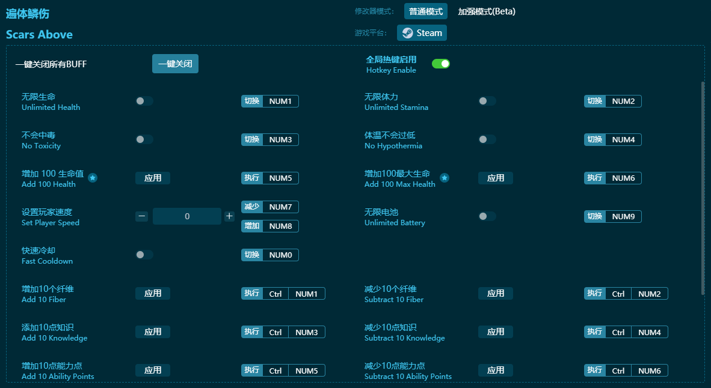Click the 一键关闭所有BUFF label
The width and height of the screenshot is (711, 388).
tap(51, 64)
